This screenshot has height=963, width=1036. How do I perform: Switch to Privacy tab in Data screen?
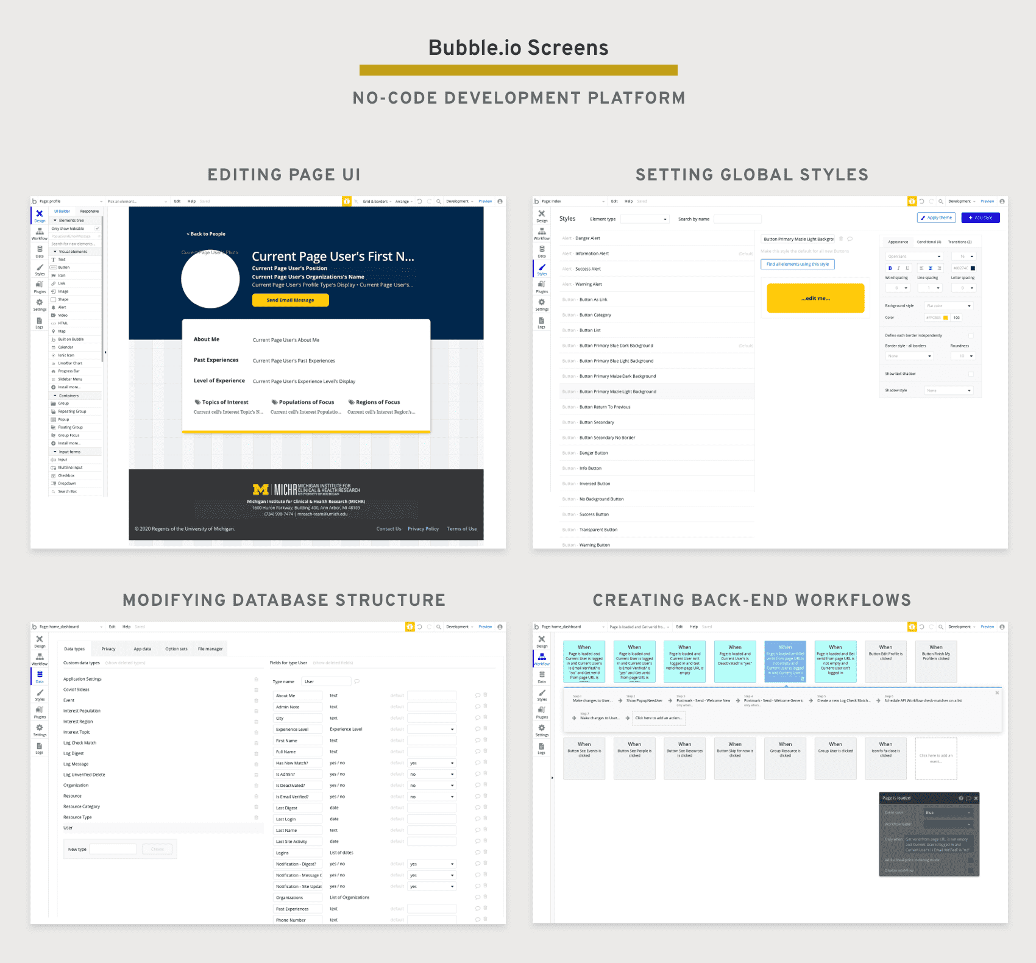[x=108, y=649]
